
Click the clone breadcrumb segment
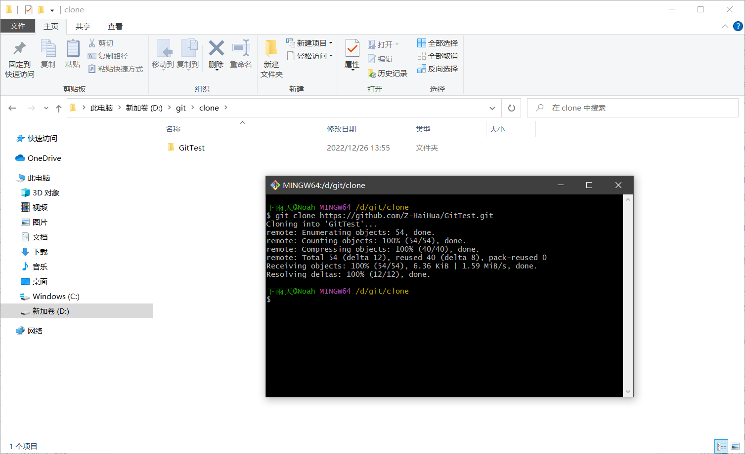click(209, 108)
